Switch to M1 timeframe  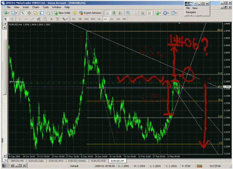(x=74, y=19)
